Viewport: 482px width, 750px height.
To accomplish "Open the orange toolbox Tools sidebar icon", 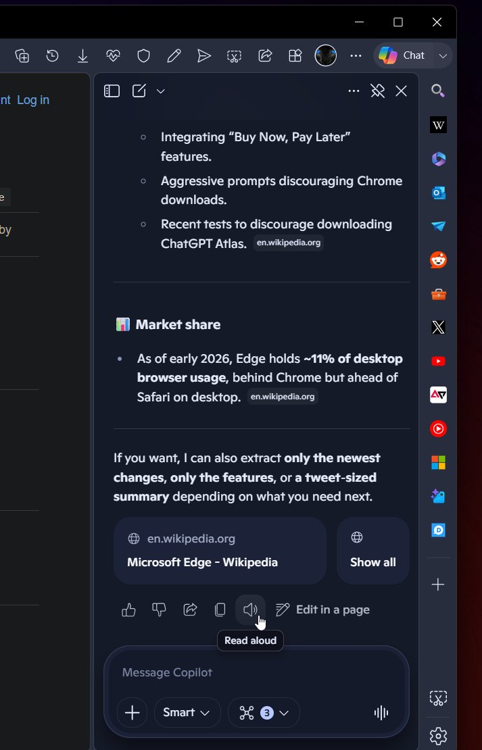I will coord(439,294).
